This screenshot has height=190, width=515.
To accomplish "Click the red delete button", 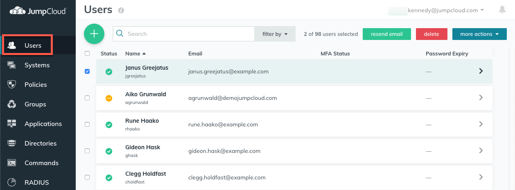I will (x=431, y=34).
